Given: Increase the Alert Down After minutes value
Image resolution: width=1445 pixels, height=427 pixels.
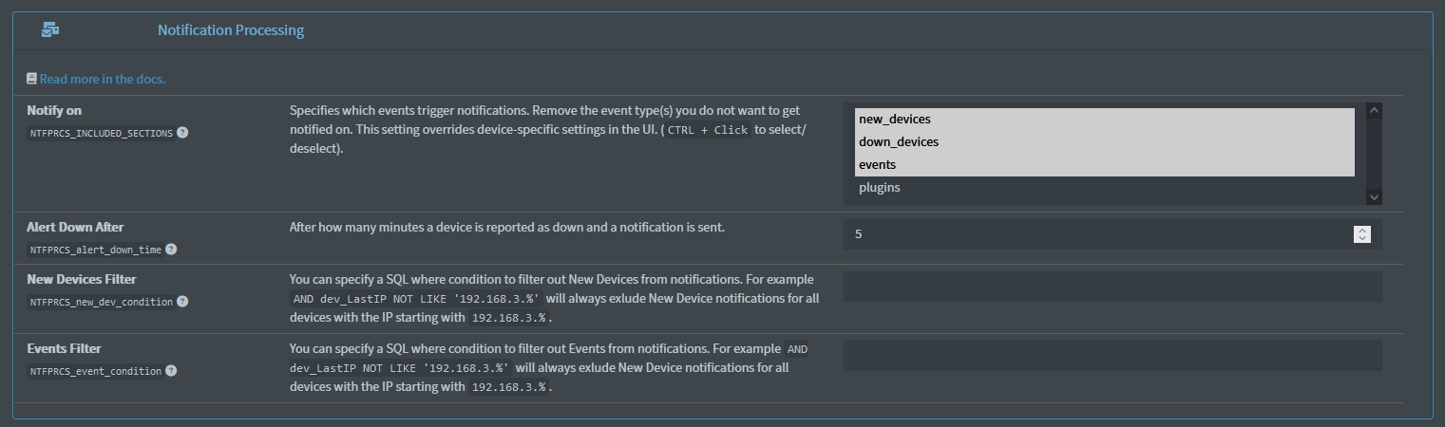Looking at the screenshot, I should [x=1362, y=230].
